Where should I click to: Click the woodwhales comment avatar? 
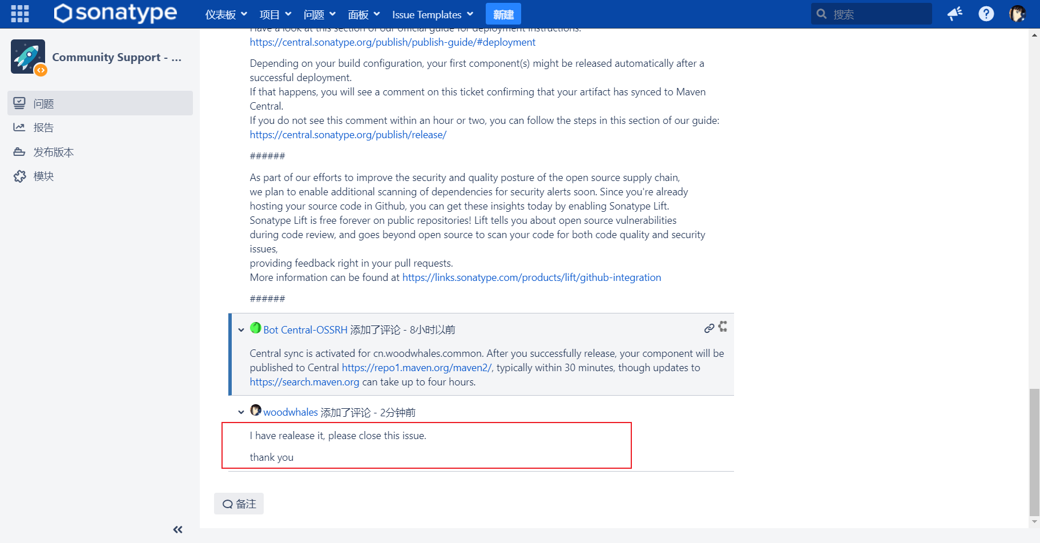(x=256, y=411)
